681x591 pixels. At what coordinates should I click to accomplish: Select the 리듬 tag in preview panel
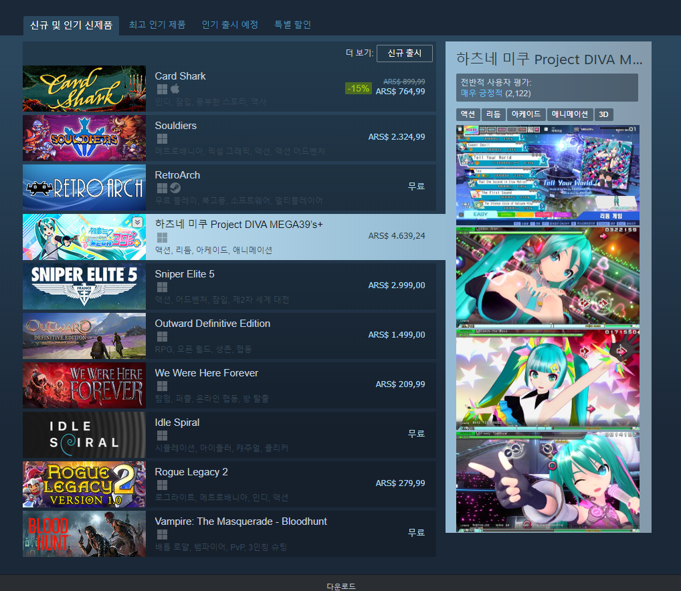pos(493,114)
